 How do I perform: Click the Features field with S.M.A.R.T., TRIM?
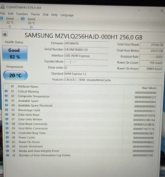[x=113, y=80]
